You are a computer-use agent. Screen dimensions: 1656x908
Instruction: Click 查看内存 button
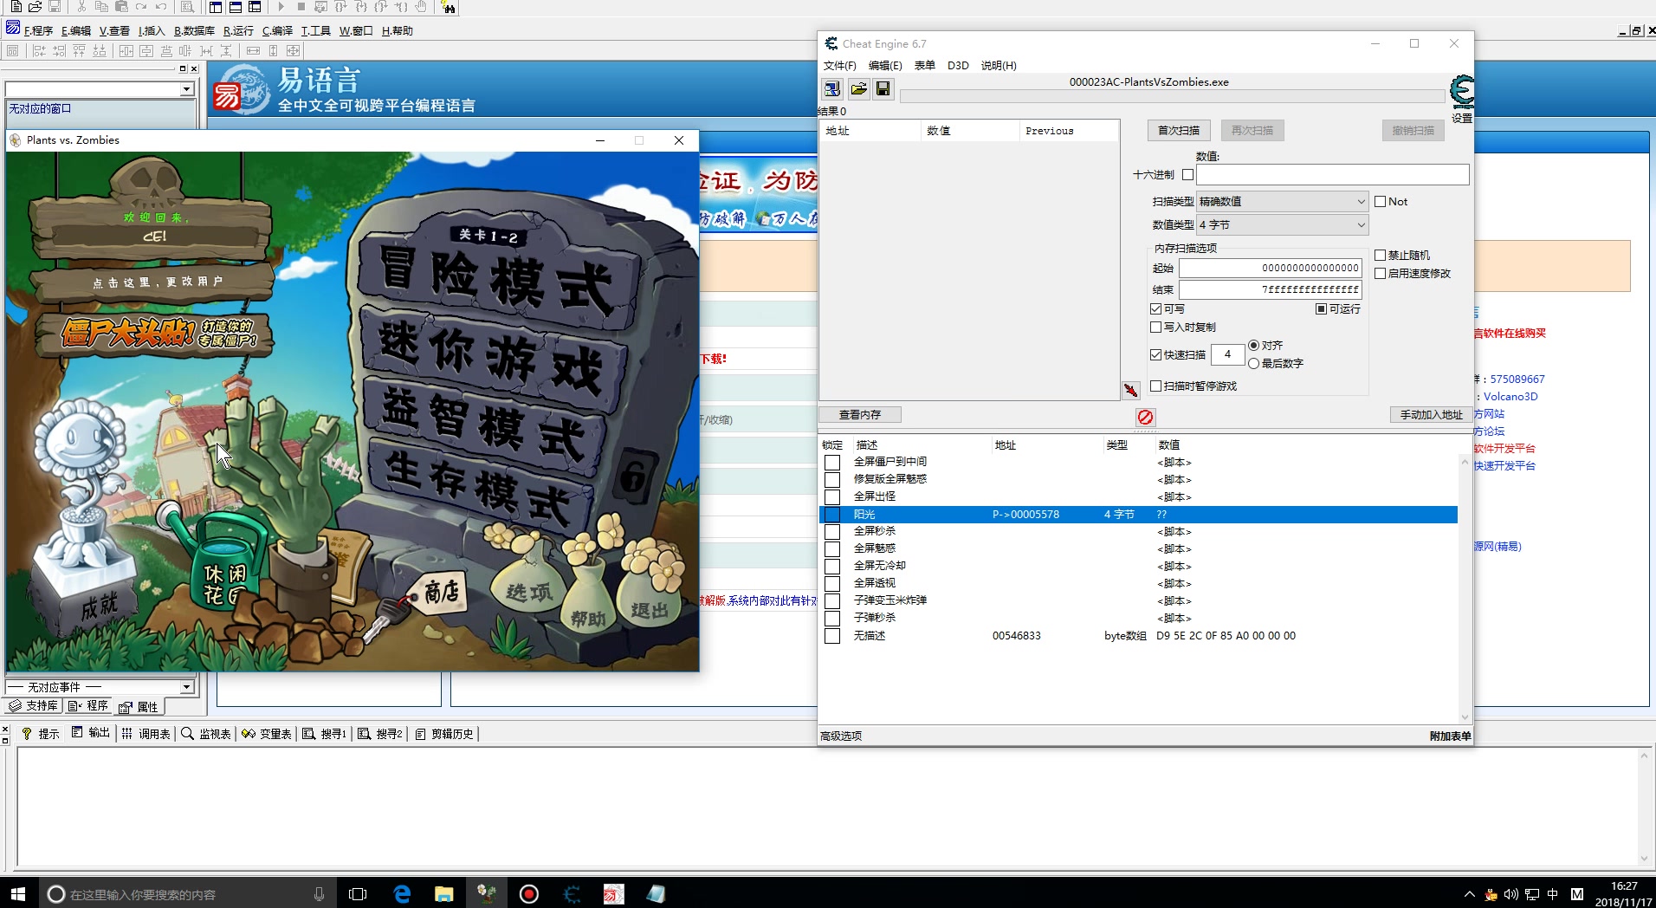tap(860, 415)
